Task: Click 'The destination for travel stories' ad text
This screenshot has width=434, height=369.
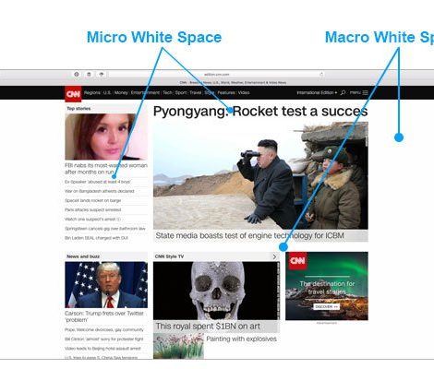Action: coord(327,288)
